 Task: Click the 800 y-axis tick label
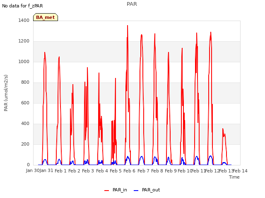[x=25, y=82]
